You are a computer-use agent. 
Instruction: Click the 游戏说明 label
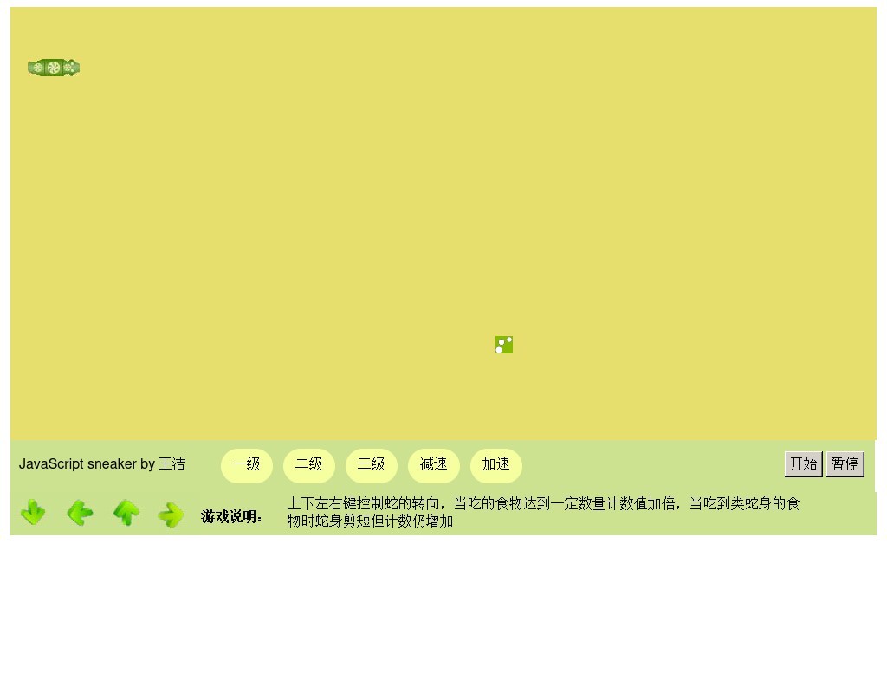tap(232, 517)
